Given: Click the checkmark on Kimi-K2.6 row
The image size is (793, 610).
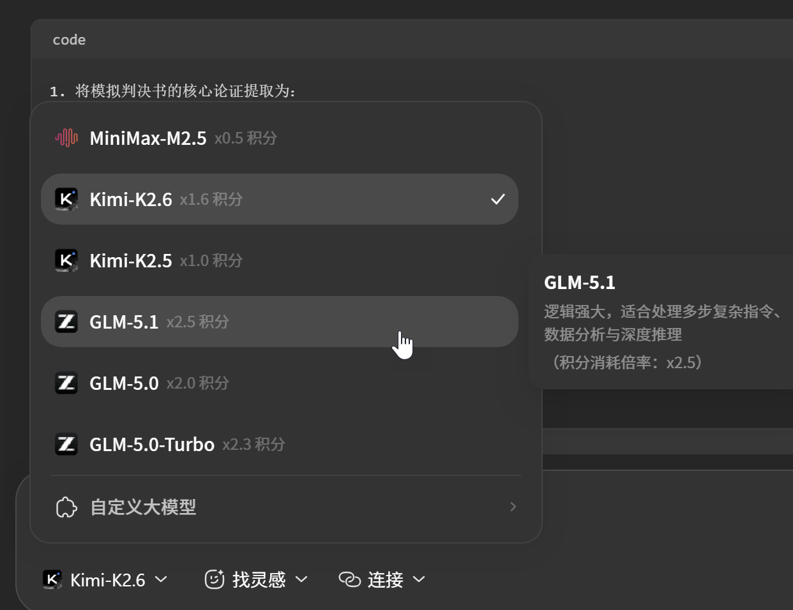Looking at the screenshot, I should (498, 199).
